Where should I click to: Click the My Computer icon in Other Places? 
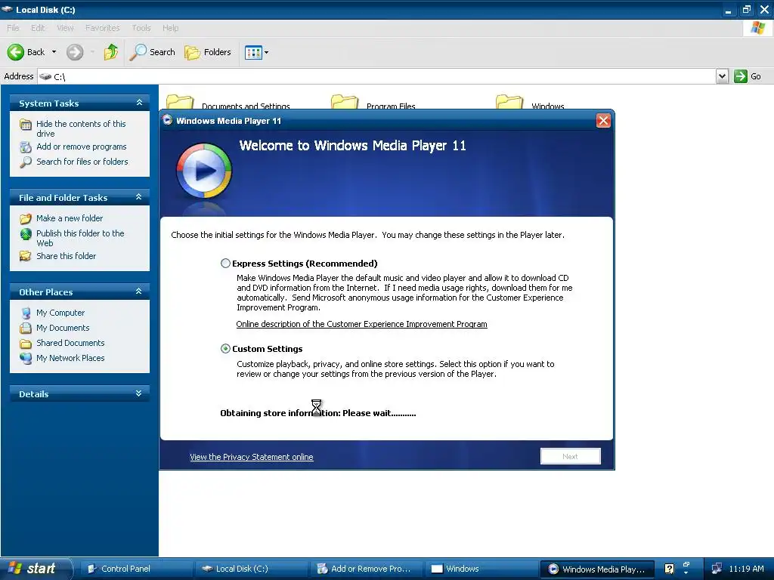tap(26, 313)
